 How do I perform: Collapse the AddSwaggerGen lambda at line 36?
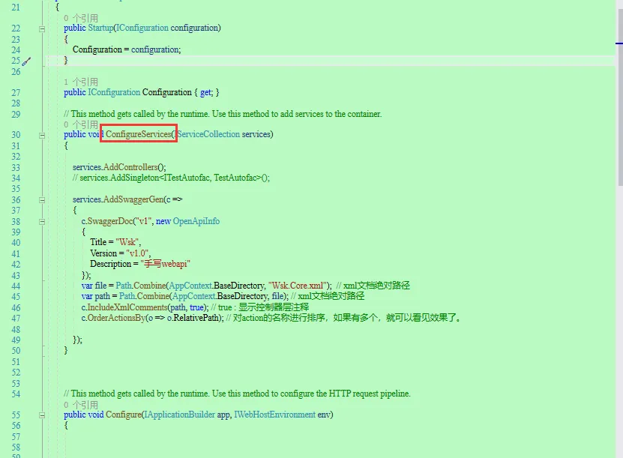pos(42,200)
